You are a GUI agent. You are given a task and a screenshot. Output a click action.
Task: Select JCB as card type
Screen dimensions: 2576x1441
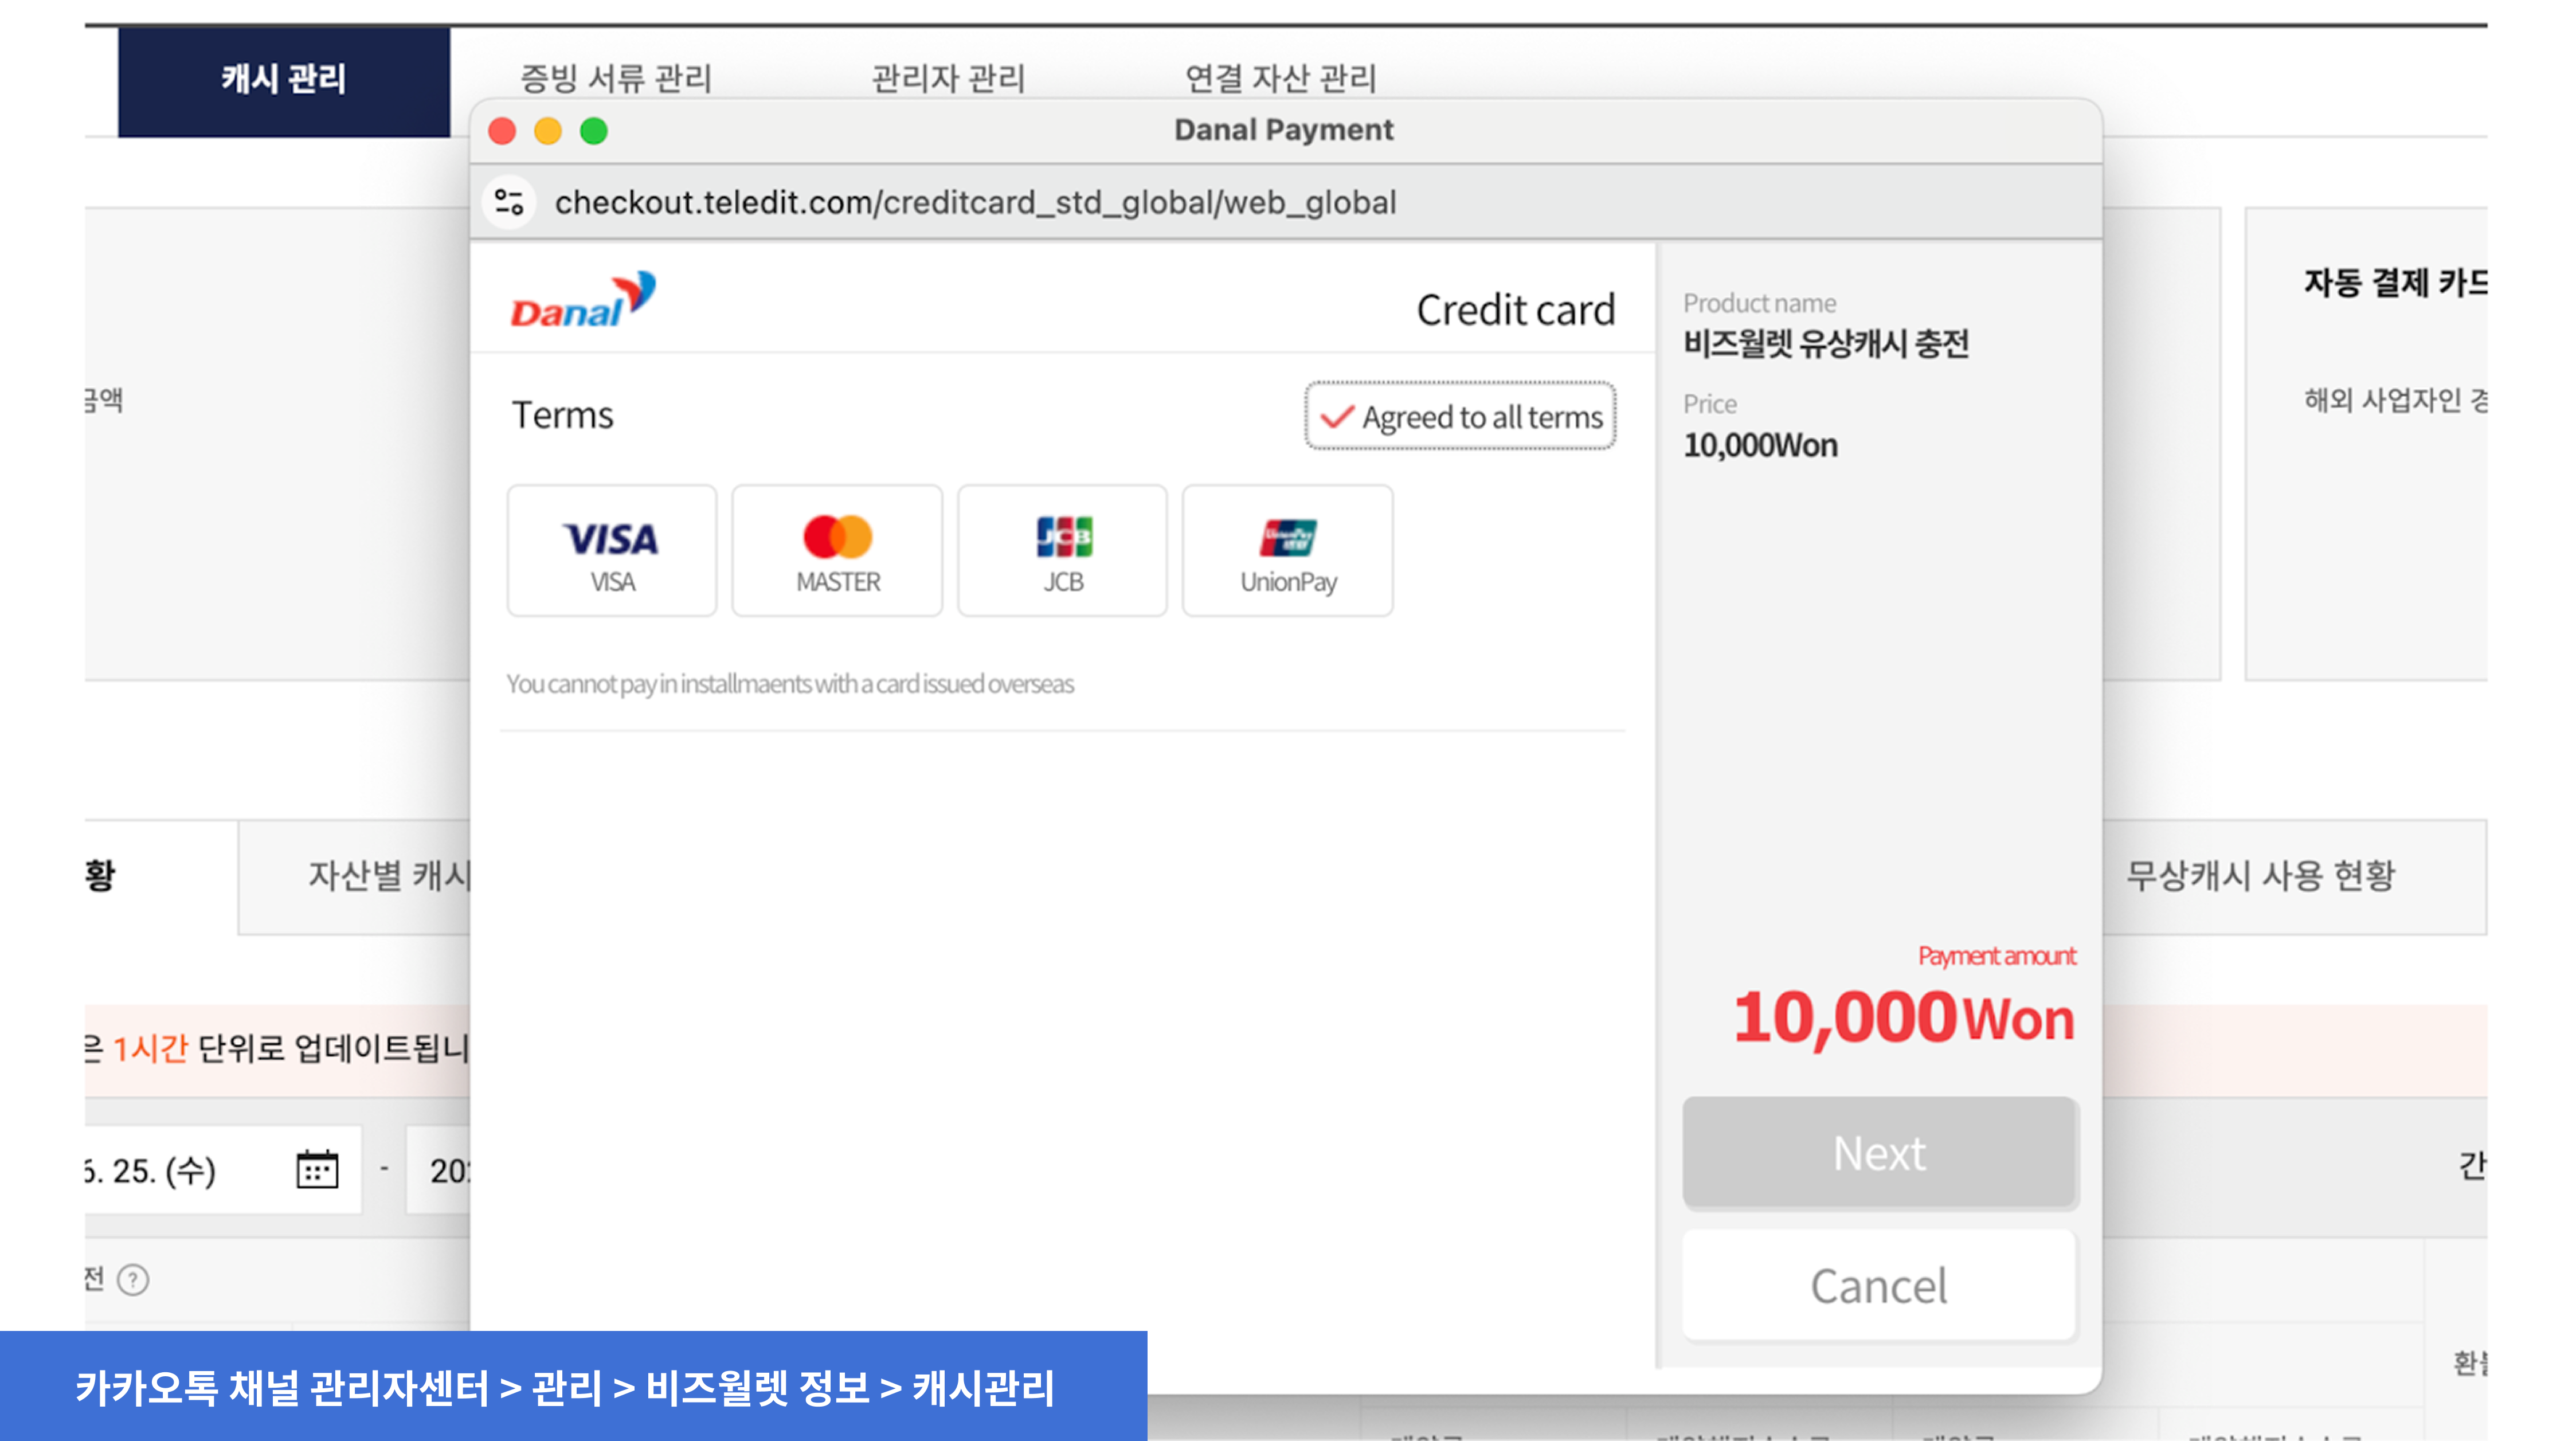point(1062,551)
